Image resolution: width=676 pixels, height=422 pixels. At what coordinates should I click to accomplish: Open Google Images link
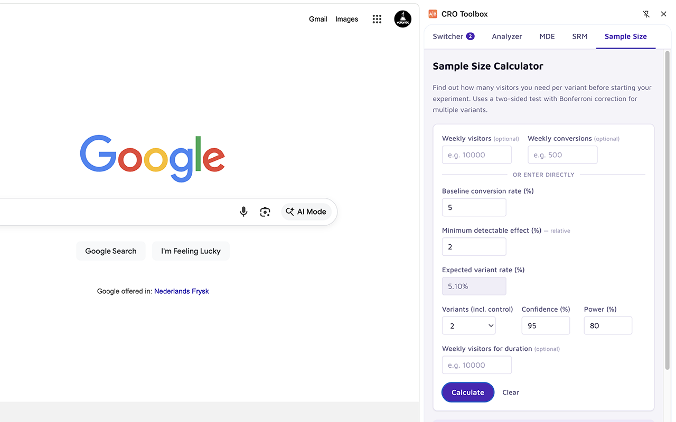346,19
